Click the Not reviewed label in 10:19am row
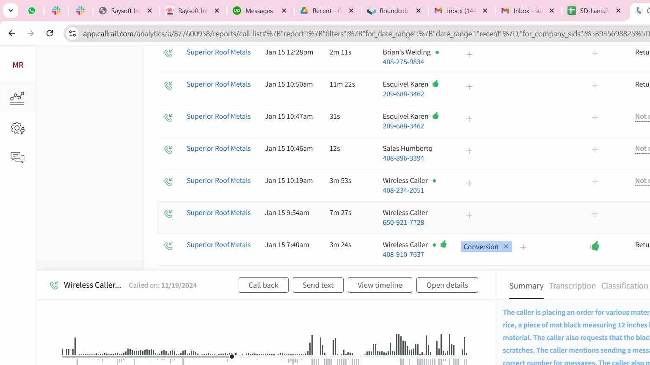This screenshot has width=650, height=365. (x=642, y=181)
